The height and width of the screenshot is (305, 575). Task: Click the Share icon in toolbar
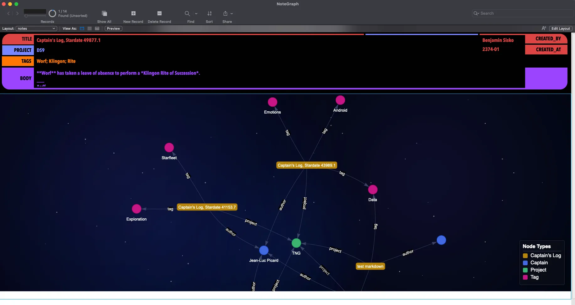pos(225,13)
